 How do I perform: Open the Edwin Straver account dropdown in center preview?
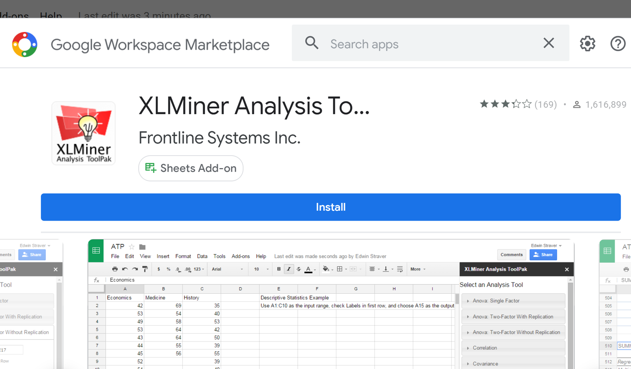546,245
